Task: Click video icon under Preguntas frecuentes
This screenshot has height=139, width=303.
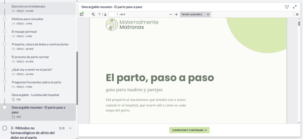Action: [x=13, y=87]
